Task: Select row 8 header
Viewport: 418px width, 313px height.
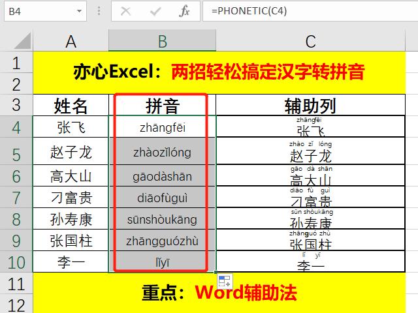Action: (16, 218)
